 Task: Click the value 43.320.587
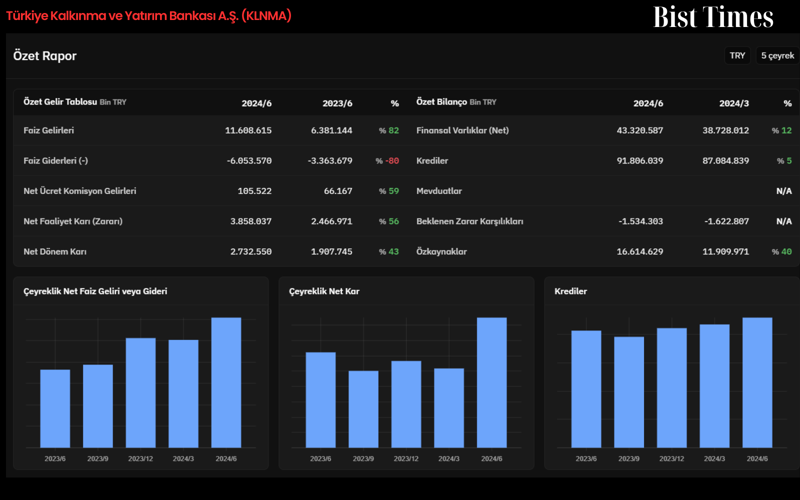pyautogui.click(x=639, y=130)
